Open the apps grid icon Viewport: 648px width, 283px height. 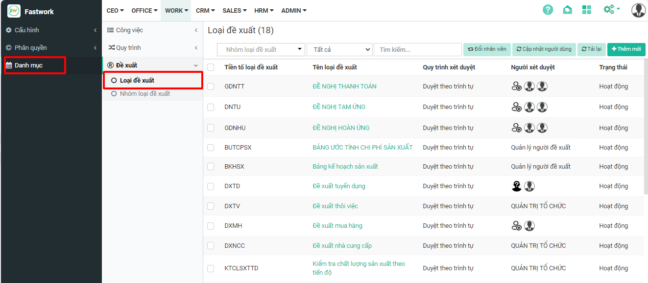pyautogui.click(x=587, y=10)
